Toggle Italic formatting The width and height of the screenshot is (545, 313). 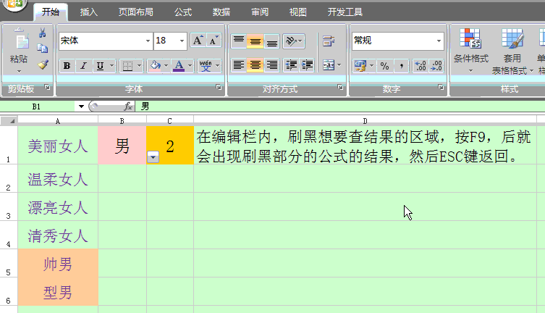click(x=83, y=66)
